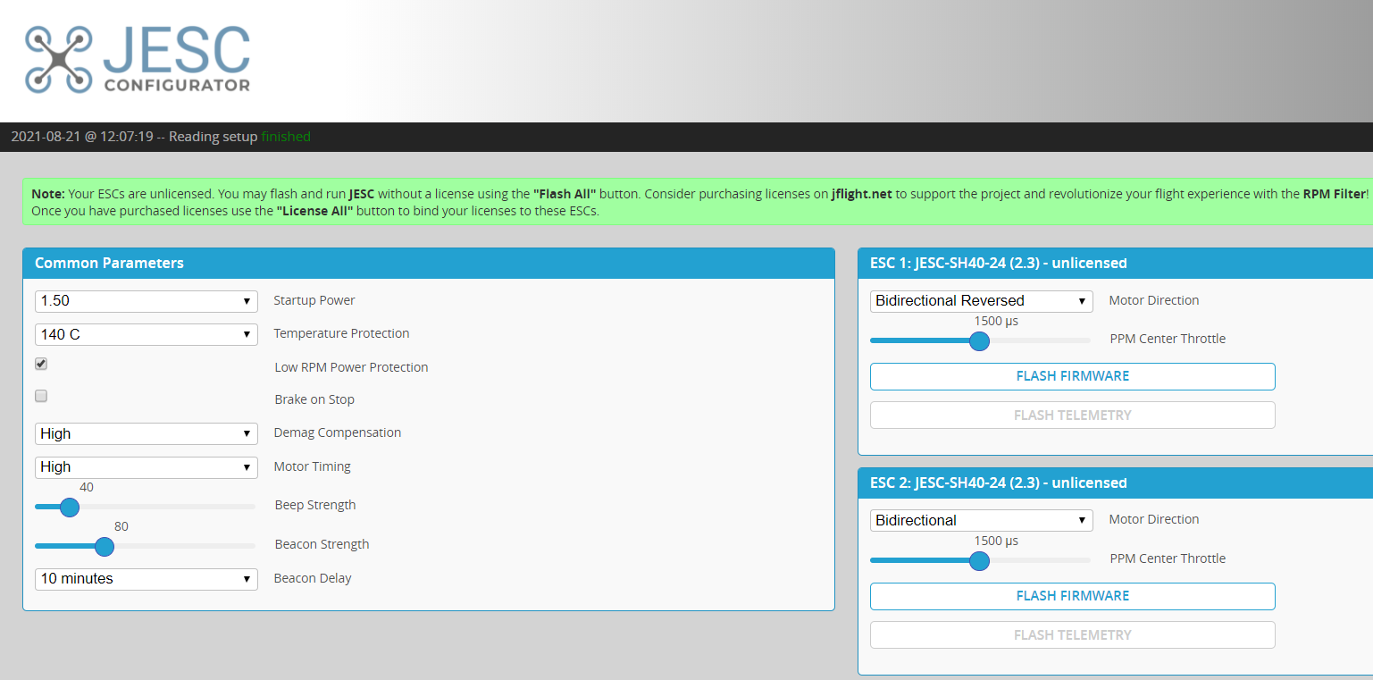Click ESC 1 PPM Center Throttle label
1373x680 pixels.
coord(1168,339)
